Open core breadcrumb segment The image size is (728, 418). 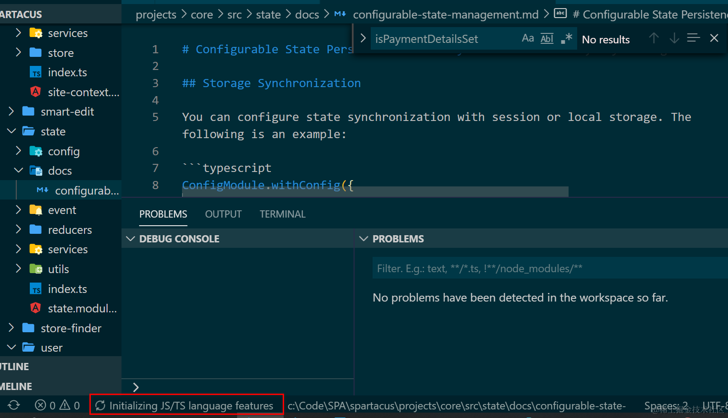click(202, 14)
